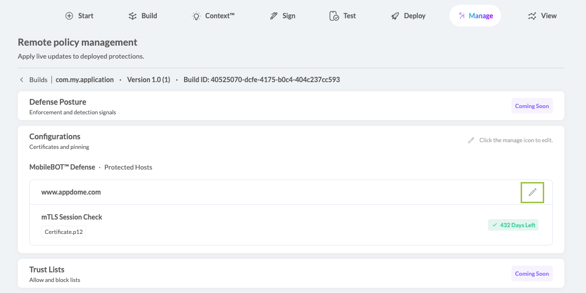Switch to the Deploy tab
The width and height of the screenshot is (586, 293).
coord(408,16)
